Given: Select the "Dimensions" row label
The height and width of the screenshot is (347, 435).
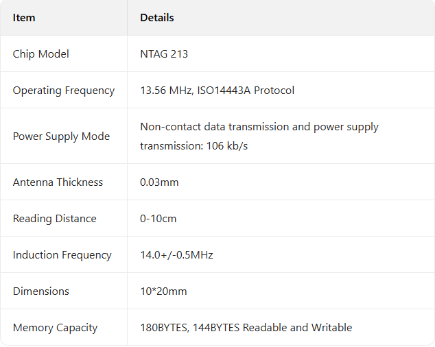Looking at the screenshot, I should pos(41,291).
